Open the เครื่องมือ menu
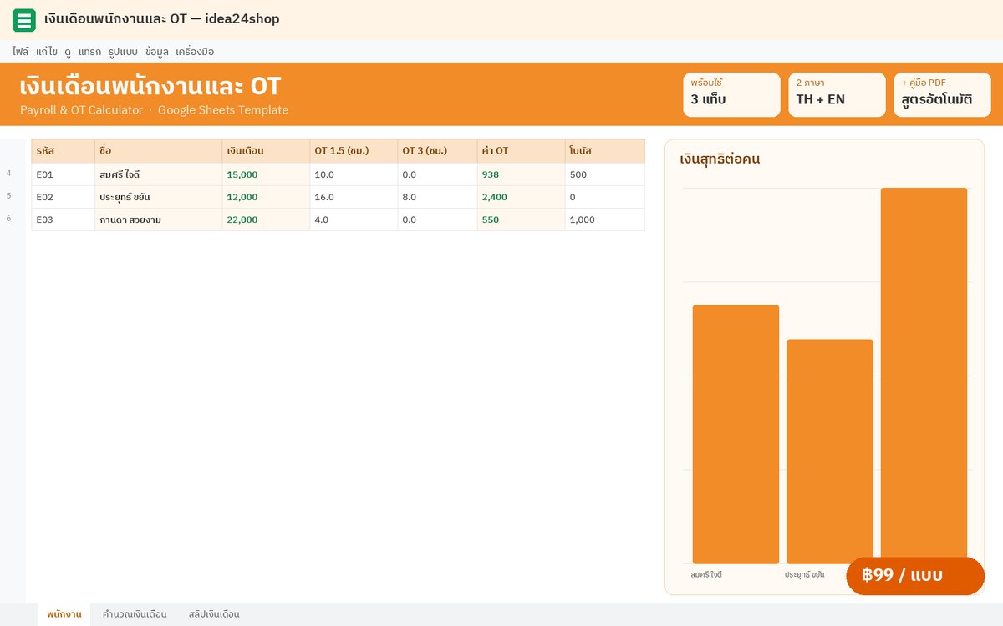This screenshot has width=1003, height=626. [x=195, y=52]
